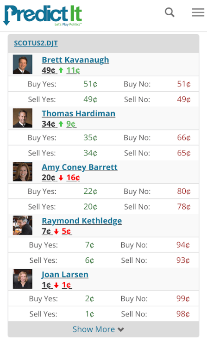Screen dimensions: 207x340
Task: Open the SCOTUS2.DJT market link
Action: pyautogui.click(x=36, y=43)
